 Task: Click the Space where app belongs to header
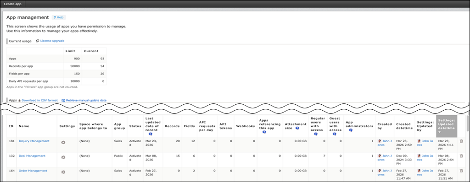tap(95, 126)
